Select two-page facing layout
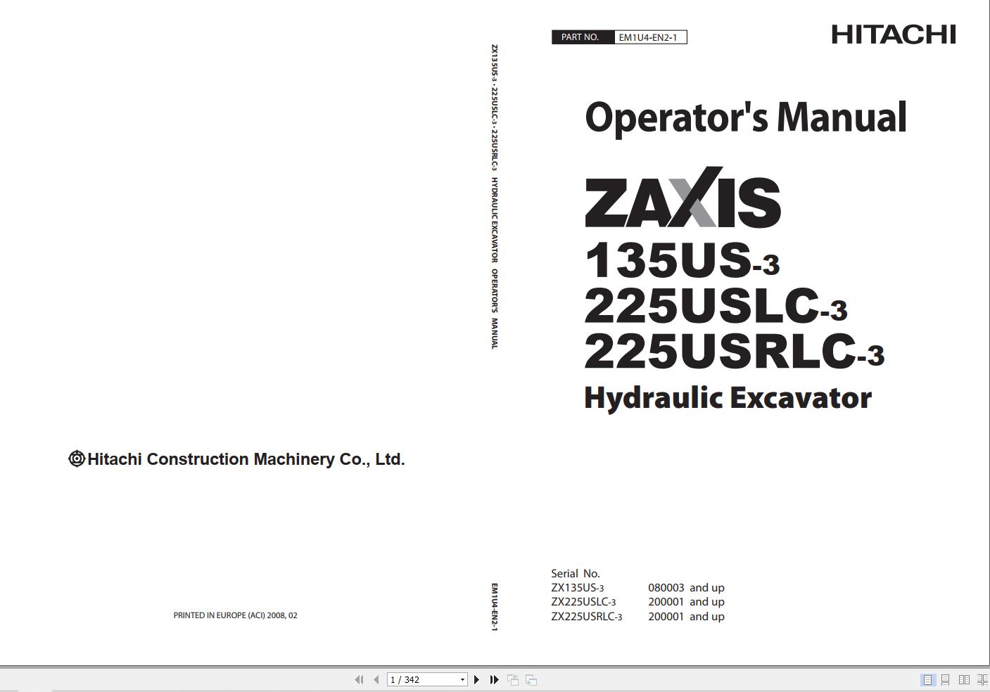Viewport: 990px width, 692px height. (x=964, y=679)
